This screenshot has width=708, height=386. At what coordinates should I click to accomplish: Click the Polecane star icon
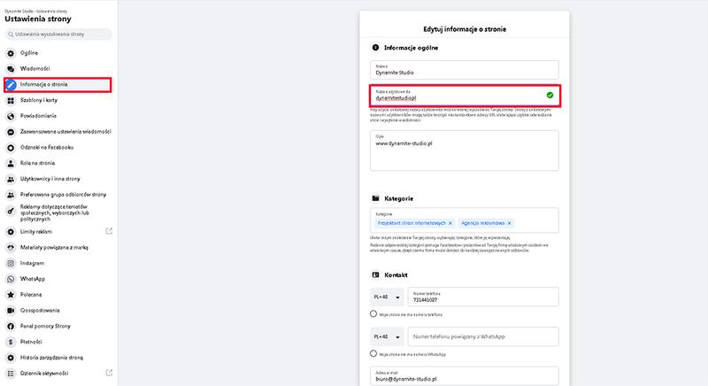(x=11, y=294)
